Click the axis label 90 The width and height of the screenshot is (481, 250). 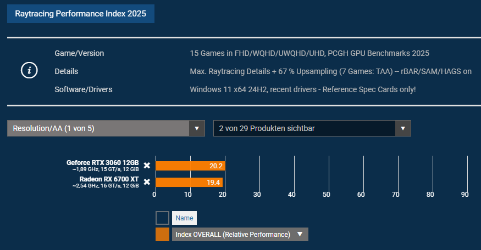click(x=465, y=195)
